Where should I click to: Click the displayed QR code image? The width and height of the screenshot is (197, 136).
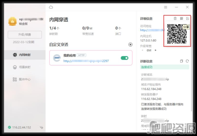177,34
